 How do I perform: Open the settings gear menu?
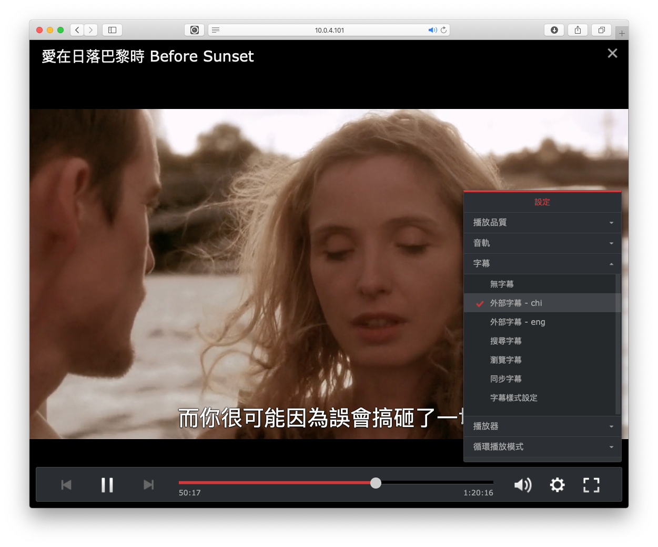click(558, 485)
